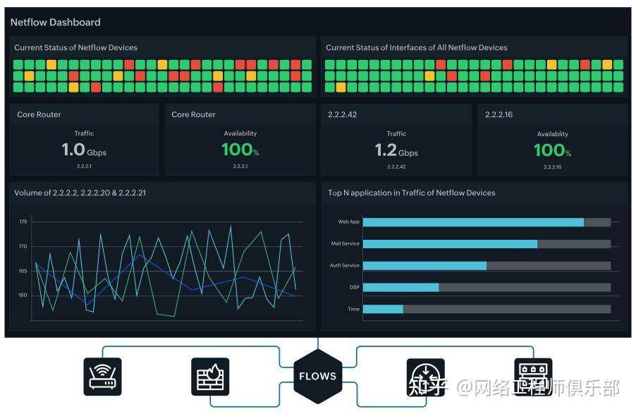Open the Core Router Traffic 1.0 Gbps widget
The height and width of the screenshot is (414, 636).
pyautogui.click(x=84, y=140)
